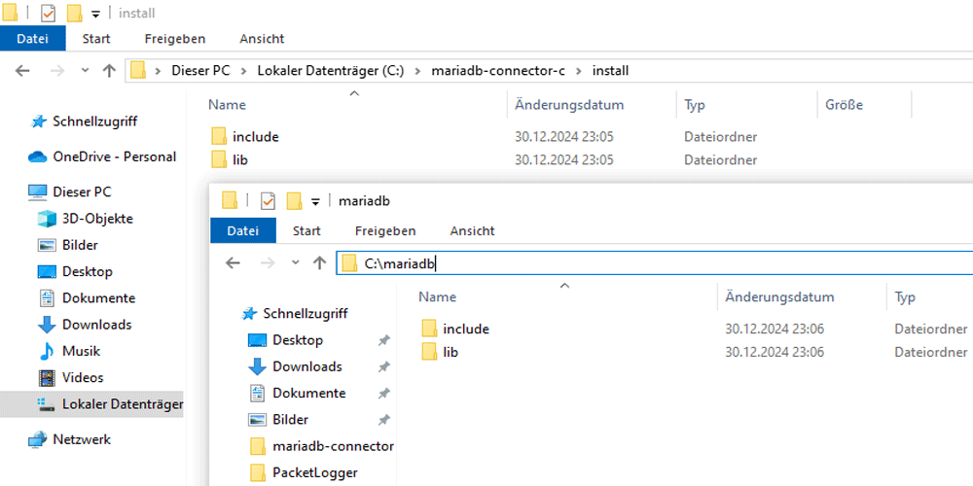Click the back arrow in the mariadb window
This screenshot has width=973, height=486.
(x=233, y=263)
